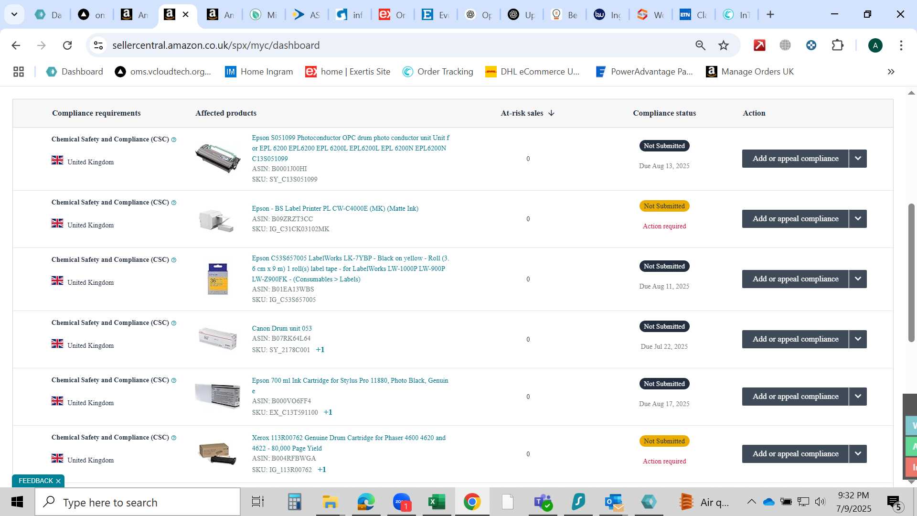This screenshot has height=516, width=917.
Task: Click the Epson photoconductor drum thumbnail
Action: point(218,158)
